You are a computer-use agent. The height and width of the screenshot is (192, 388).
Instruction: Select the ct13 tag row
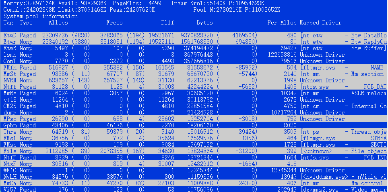click(x=194, y=100)
